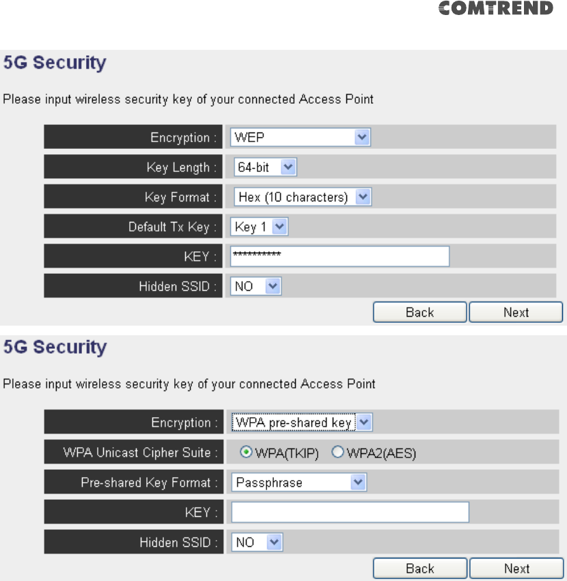This screenshot has width=567, height=581.
Task: Click the WPA(TKIP) label text
Action: click(x=287, y=453)
